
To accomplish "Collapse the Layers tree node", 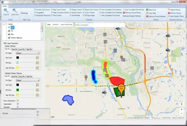I will click(x=3, y=24).
